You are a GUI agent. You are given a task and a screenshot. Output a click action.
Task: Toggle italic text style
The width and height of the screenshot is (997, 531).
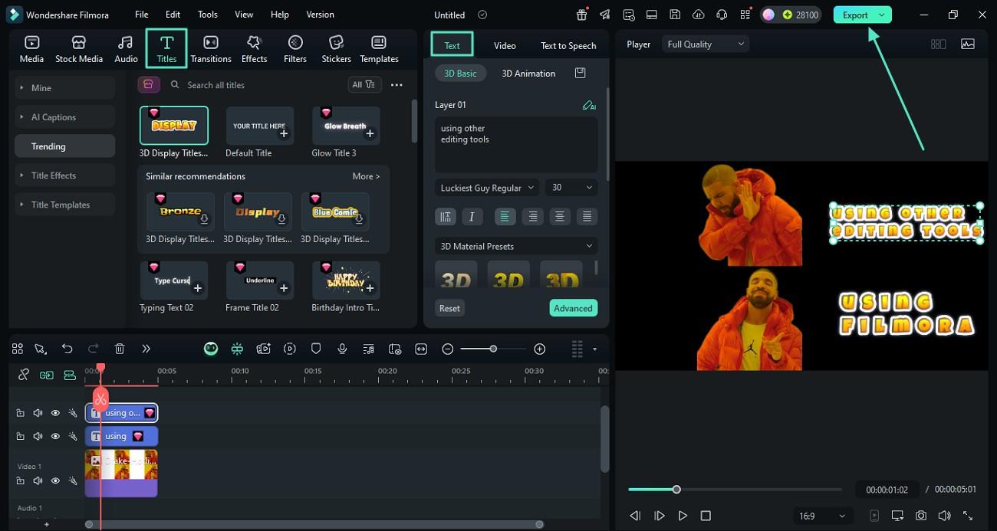click(472, 217)
